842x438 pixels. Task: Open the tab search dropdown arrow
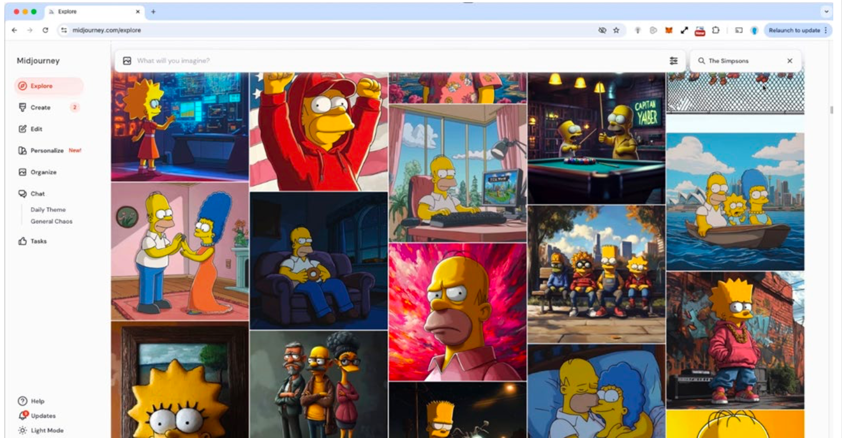pyautogui.click(x=827, y=11)
